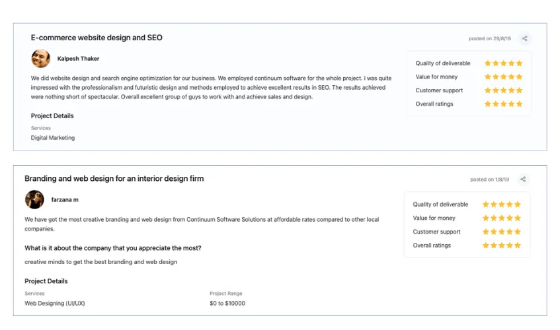Screen dimensions: 560x330
Task: Click Customer support stars in farzana's review
Action: coord(501,232)
